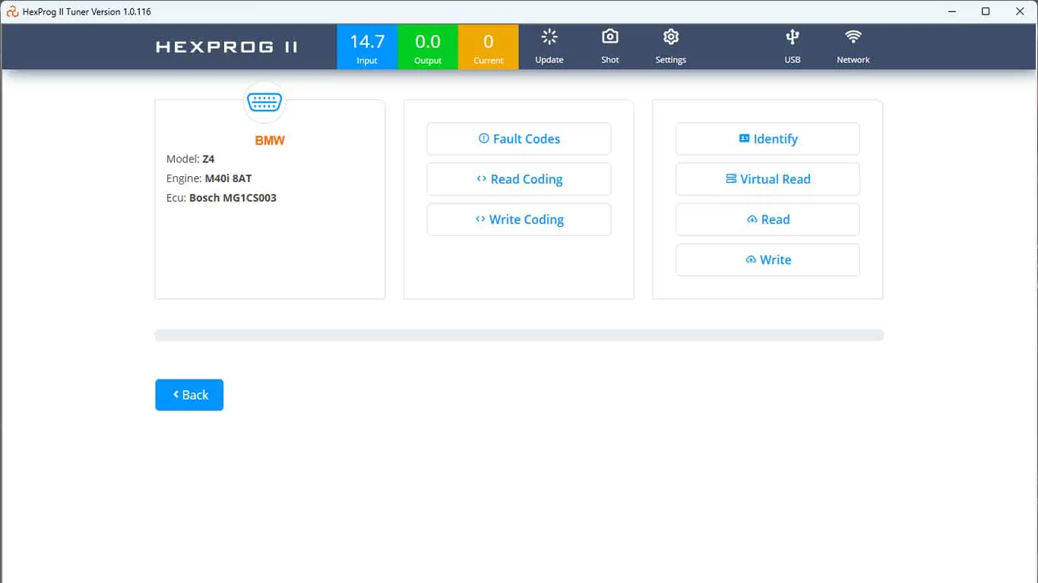Go Back to previous screen
Image resolution: width=1038 pixels, height=583 pixels.
pos(189,395)
